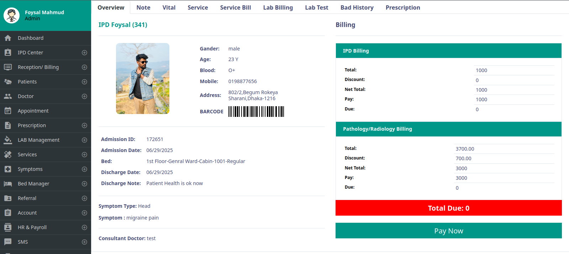569x254 pixels.
Task: Click the Dashboard home icon
Action: click(x=8, y=38)
